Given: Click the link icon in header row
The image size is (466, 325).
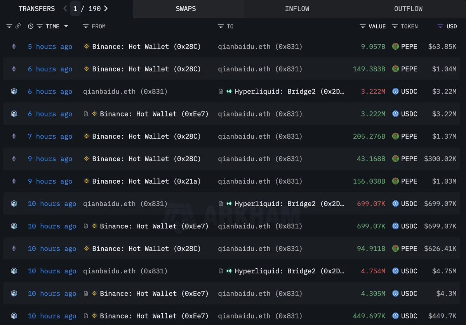Looking at the screenshot, I should [x=18, y=26].
